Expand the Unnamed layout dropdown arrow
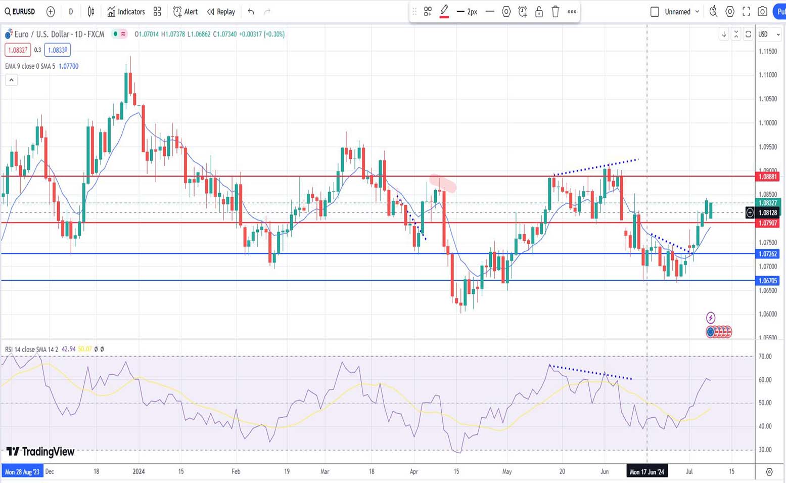This screenshot has height=483, width=786. point(698,12)
